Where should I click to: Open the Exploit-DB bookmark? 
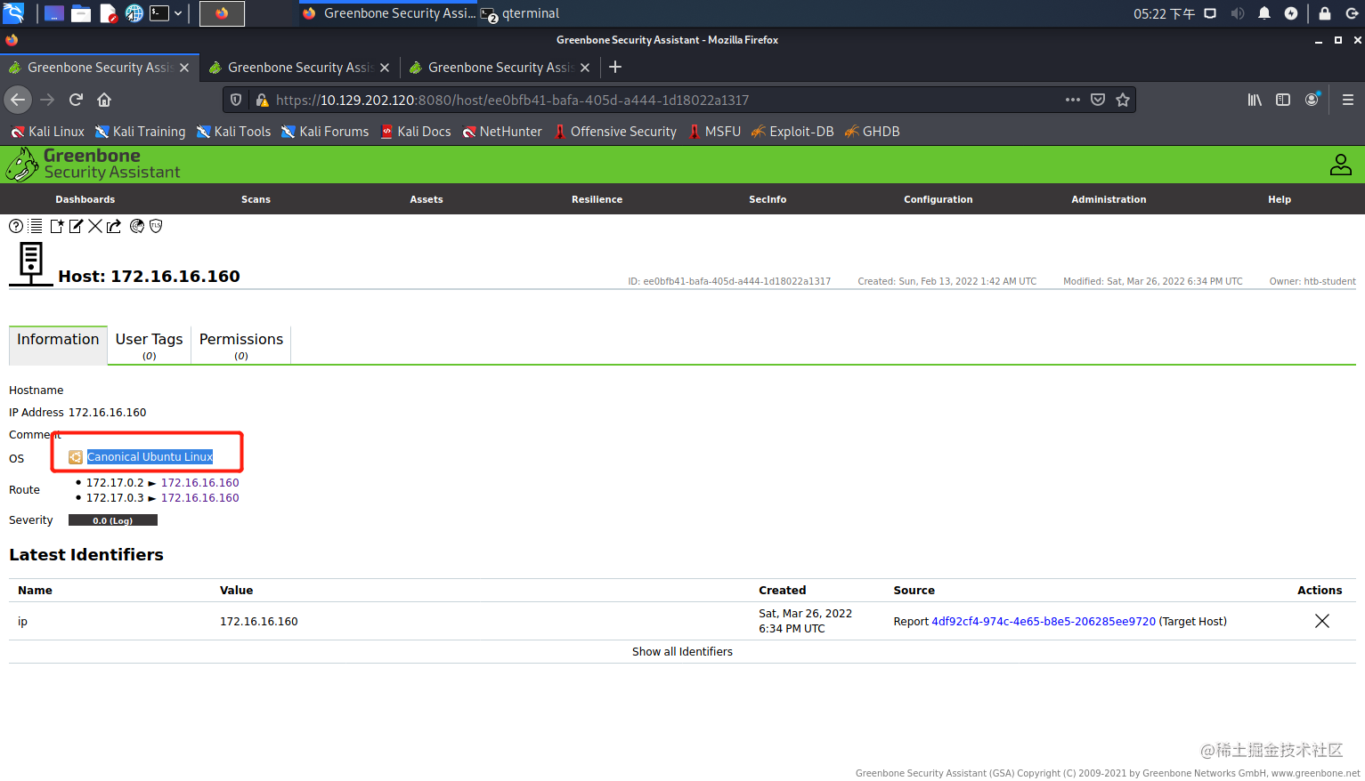tap(792, 132)
